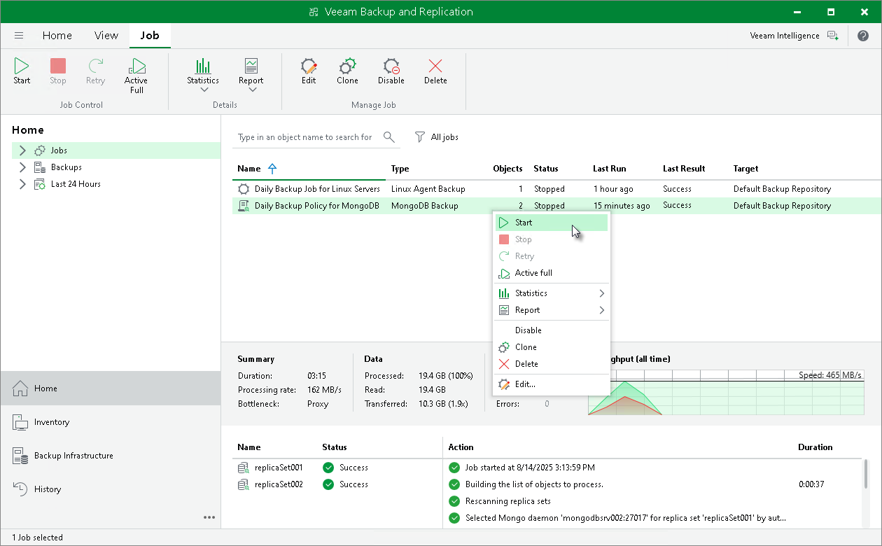Open Backup Infrastructure in the navigation pane

pos(72,455)
